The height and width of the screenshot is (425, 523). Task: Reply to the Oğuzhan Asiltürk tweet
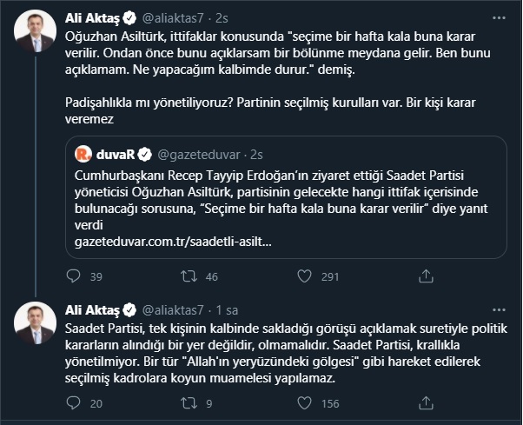[72, 276]
